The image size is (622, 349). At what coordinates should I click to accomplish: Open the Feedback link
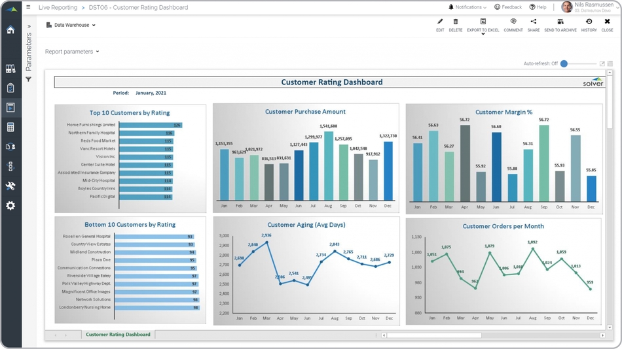coord(508,7)
